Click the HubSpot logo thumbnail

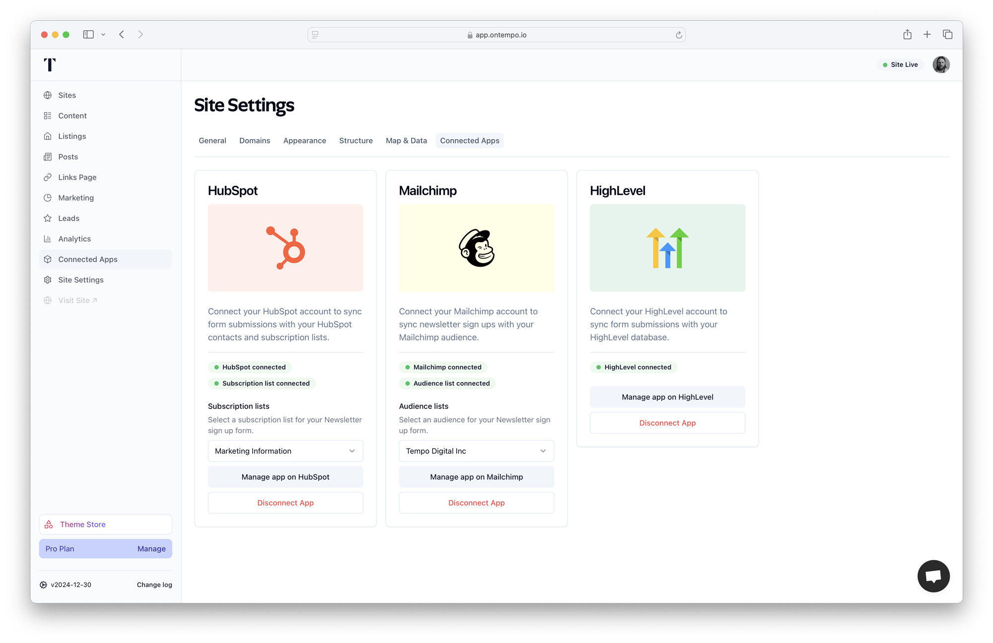click(285, 248)
